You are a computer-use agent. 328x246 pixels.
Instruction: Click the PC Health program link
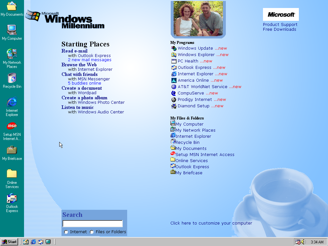[x=188, y=61]
